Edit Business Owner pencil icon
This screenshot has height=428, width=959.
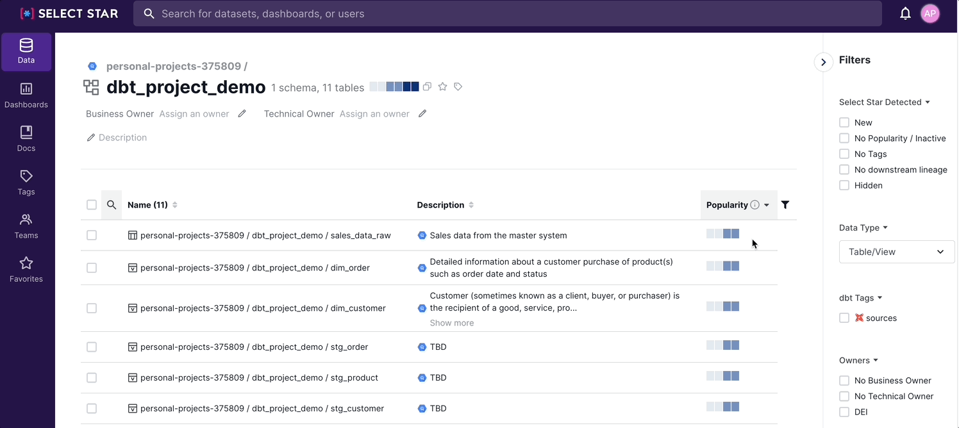242,113
